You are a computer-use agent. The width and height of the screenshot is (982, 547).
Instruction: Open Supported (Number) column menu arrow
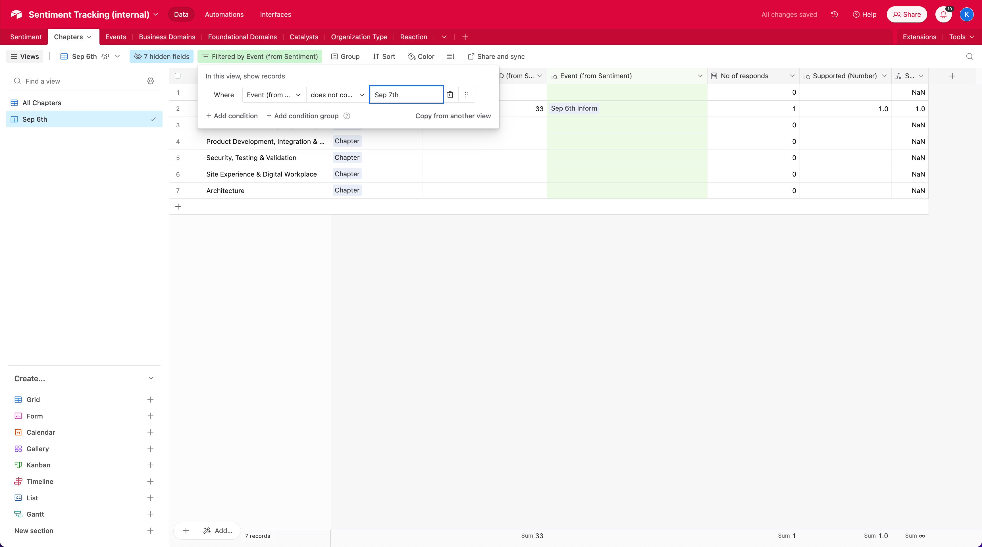(884, 76)
